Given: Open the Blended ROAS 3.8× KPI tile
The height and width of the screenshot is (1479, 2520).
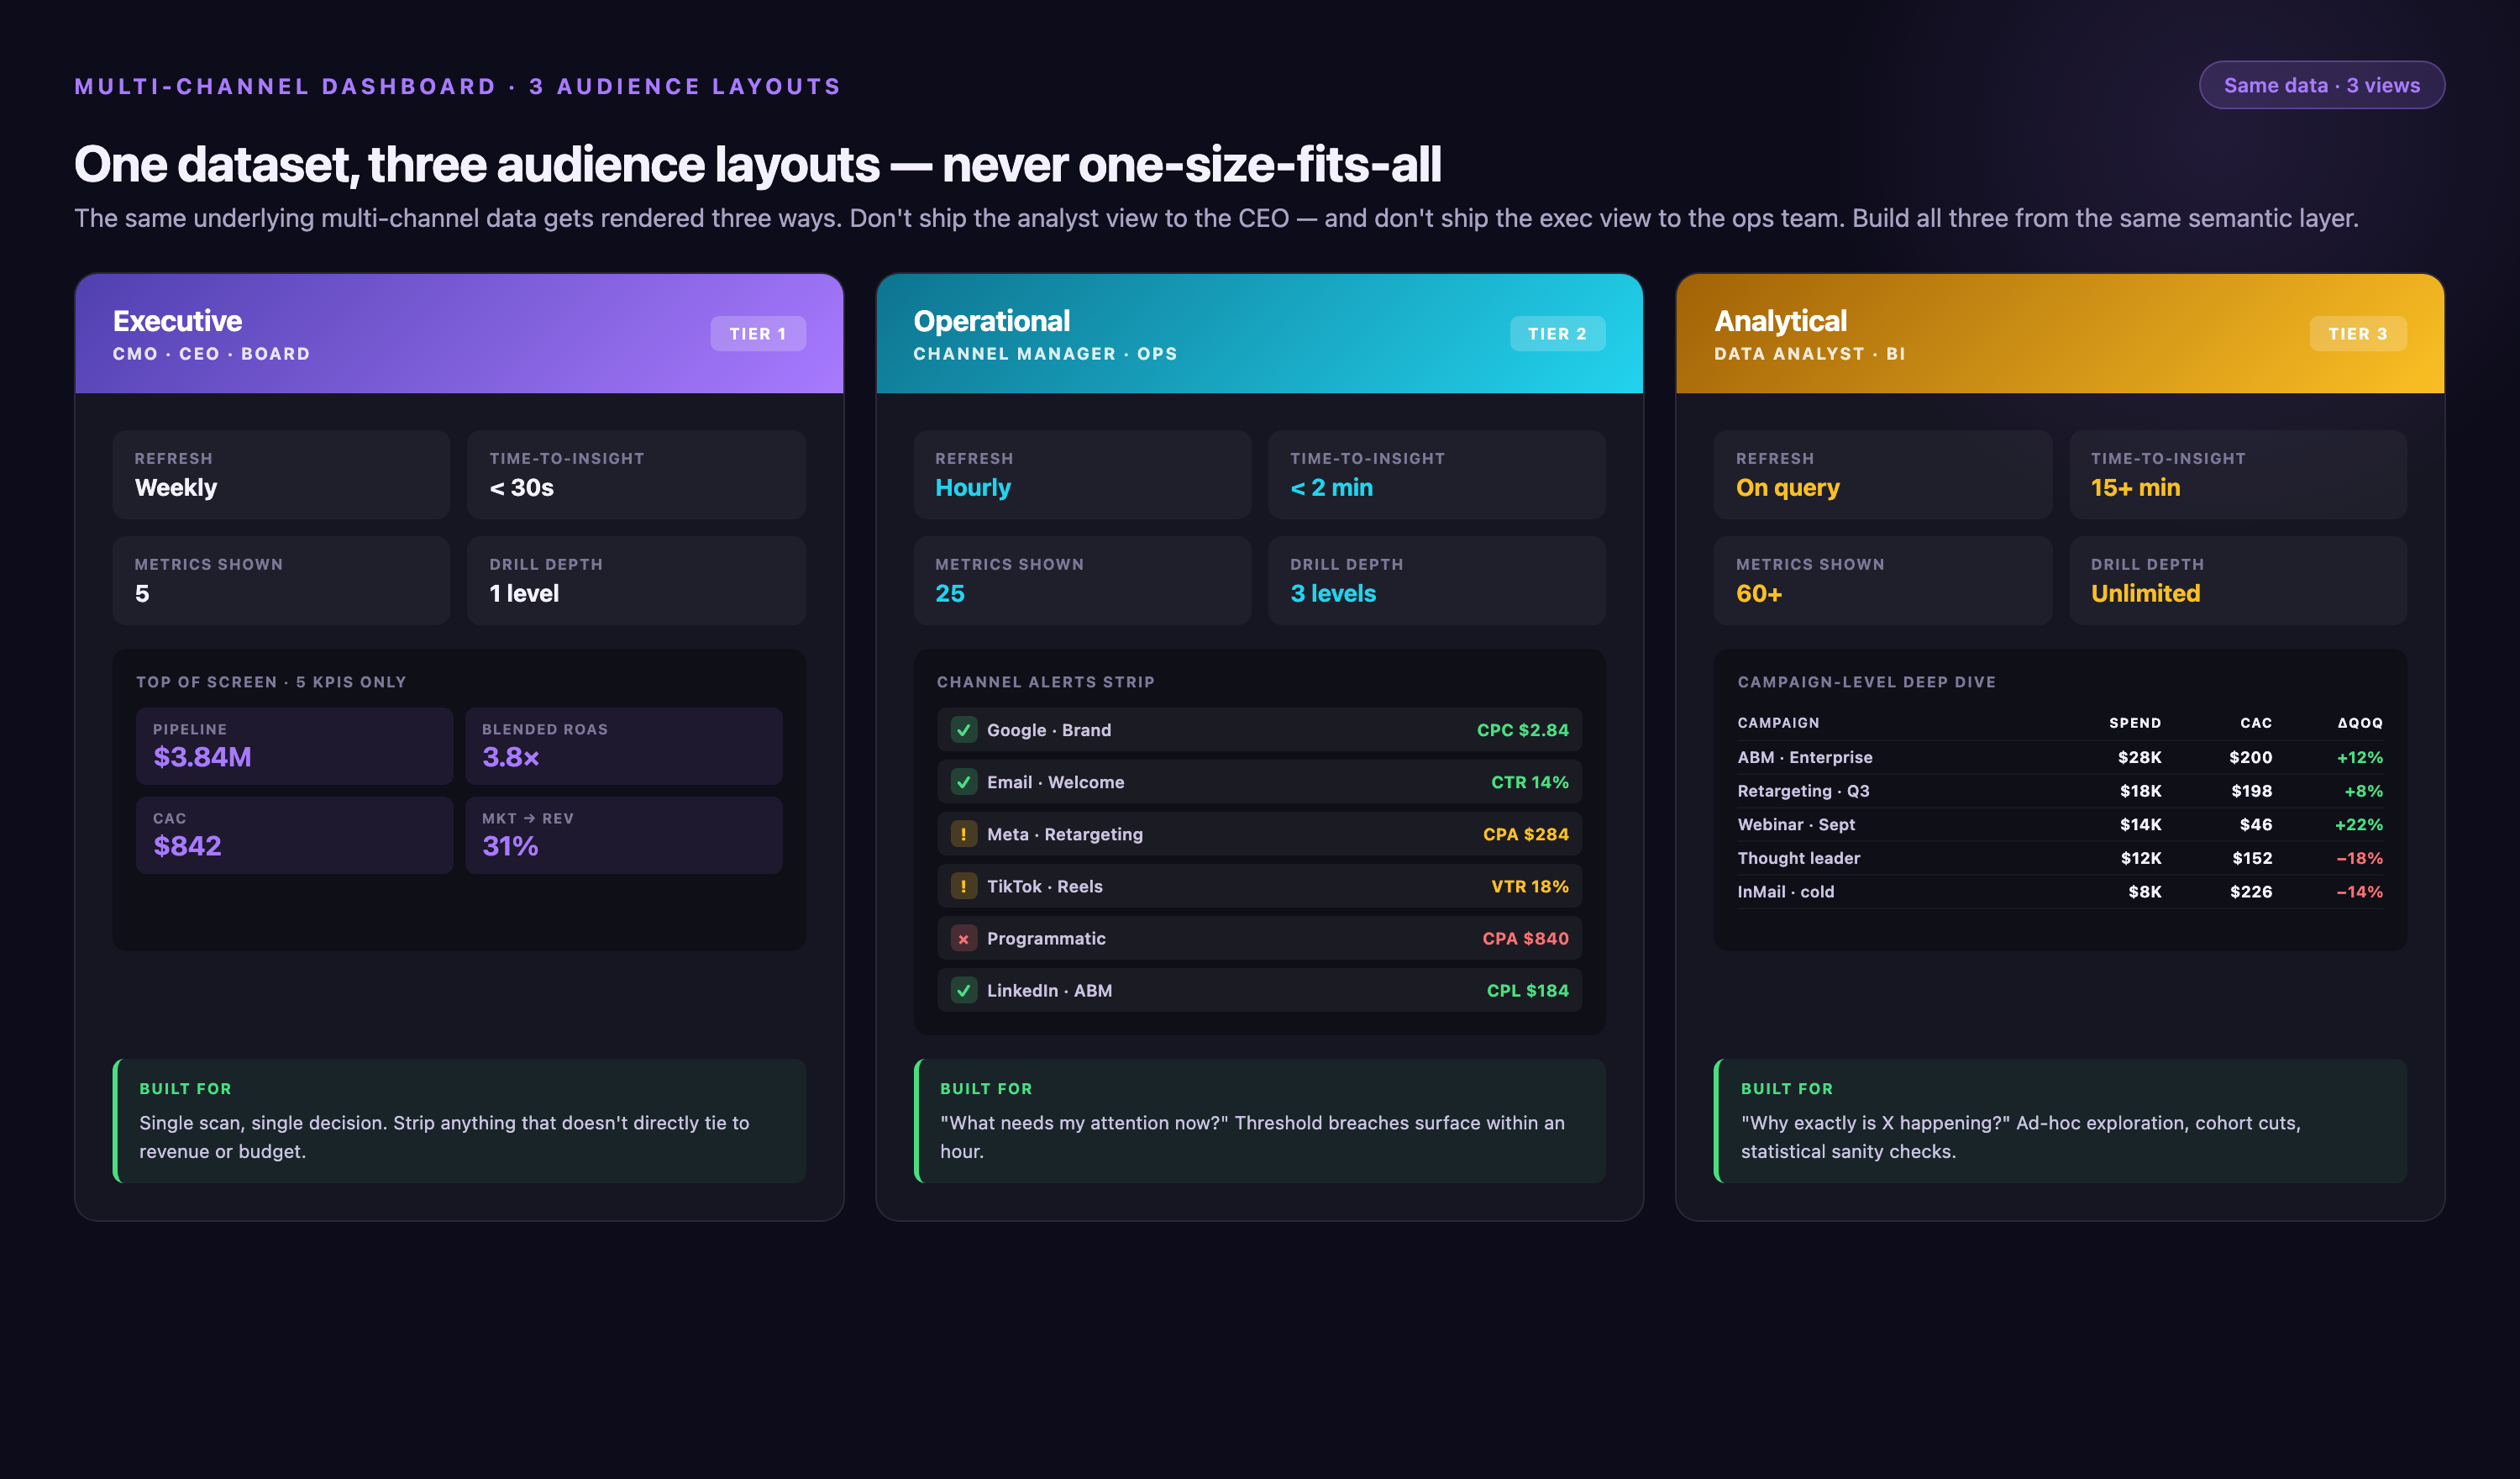Looking at the screenshot, I should pyautogui.click(x=623, y=746).
